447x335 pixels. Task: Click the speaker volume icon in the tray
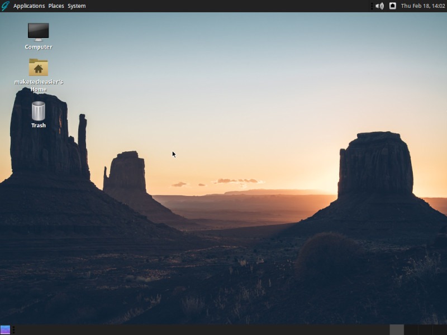(x=381, y=6)
